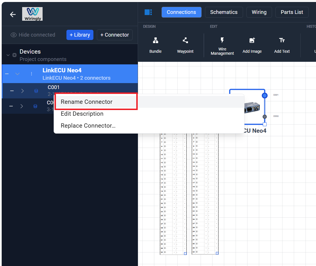The width and height of the screenshot is (316, 266).
Task: Switch to the Connections tab
Action: click(x=181, y=12)
